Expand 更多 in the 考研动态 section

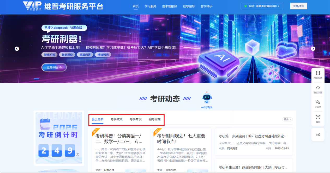tap(287, 119)
